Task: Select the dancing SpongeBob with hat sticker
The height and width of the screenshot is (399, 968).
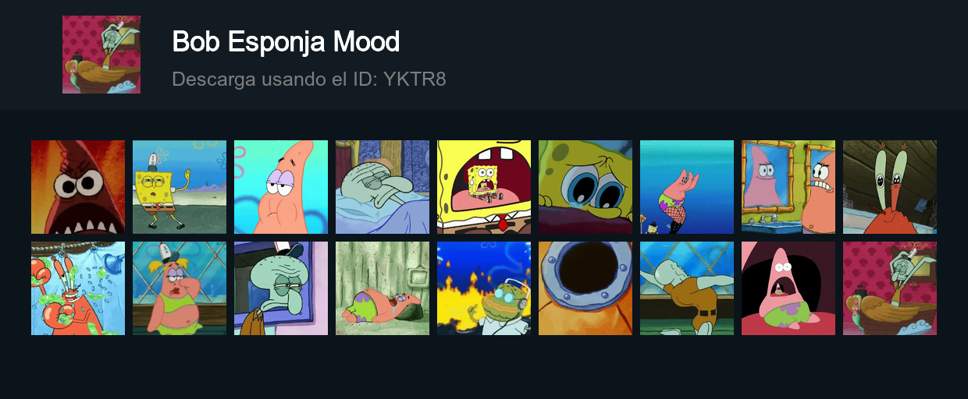Action: 180,187
